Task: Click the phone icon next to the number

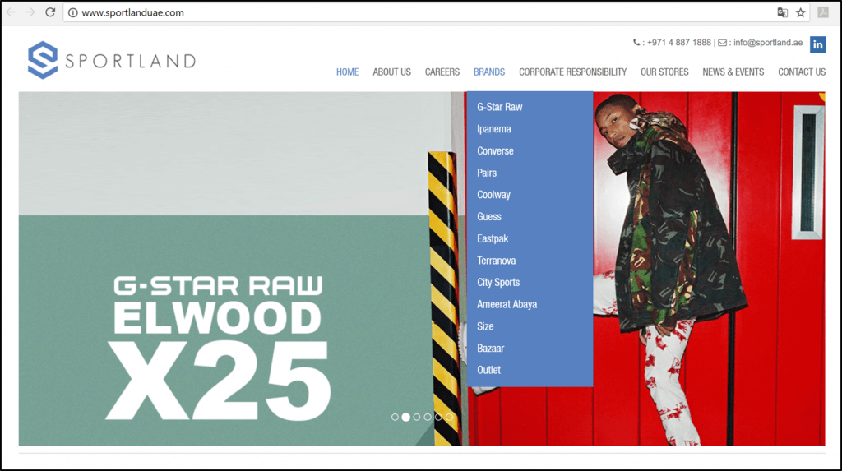Action: 636,43
